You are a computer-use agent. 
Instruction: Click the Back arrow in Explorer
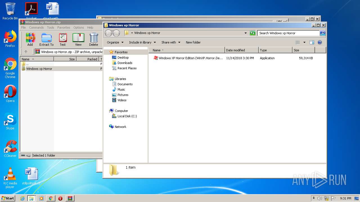click(x=108, y=33)
